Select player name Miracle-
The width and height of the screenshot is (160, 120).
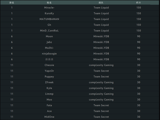pos(49,8)
